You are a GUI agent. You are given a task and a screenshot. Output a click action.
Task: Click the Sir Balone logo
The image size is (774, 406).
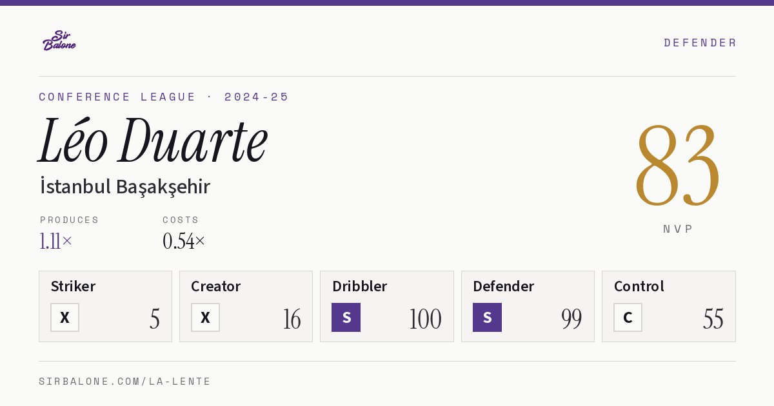click(59, 41)
